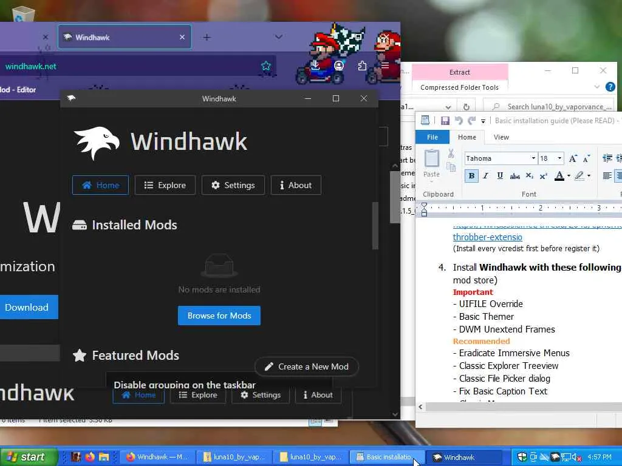Viewport: 622px width, 466px height.
Task: Open the throbber-extensio hyperlink in document
Action: pos(488,237)
